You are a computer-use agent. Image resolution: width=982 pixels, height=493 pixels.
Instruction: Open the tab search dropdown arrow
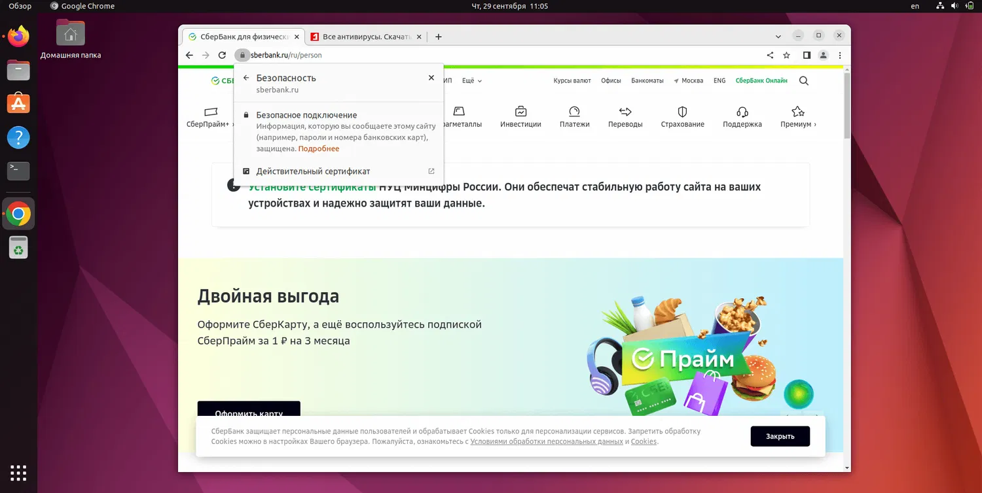(x=778, y=37)
